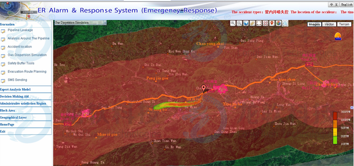Click the zoom out magnifier tool
The height and width of the screenshot is (166, 354).
239,23
